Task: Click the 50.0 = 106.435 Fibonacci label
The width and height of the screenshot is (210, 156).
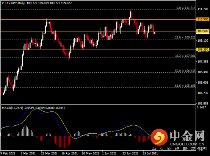Action: click(x=185, y=71)
